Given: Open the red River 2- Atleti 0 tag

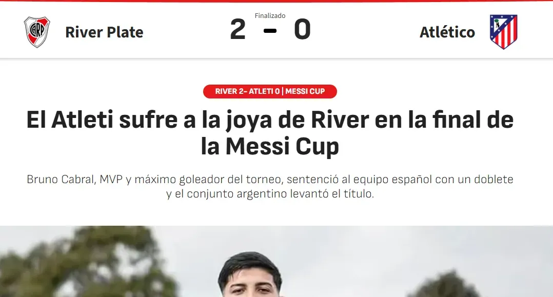Looking at the screenshot, I should [270, 91].
